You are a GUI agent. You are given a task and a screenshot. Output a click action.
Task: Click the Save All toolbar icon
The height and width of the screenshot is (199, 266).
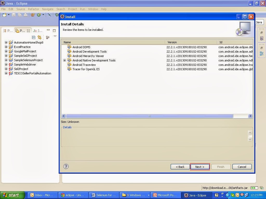coord(19,15)
